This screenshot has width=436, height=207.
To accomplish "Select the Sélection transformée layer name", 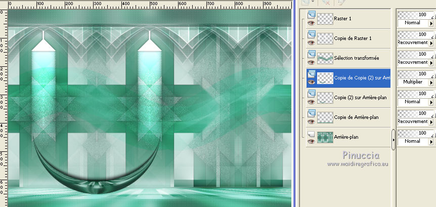I will coord(357,58).
